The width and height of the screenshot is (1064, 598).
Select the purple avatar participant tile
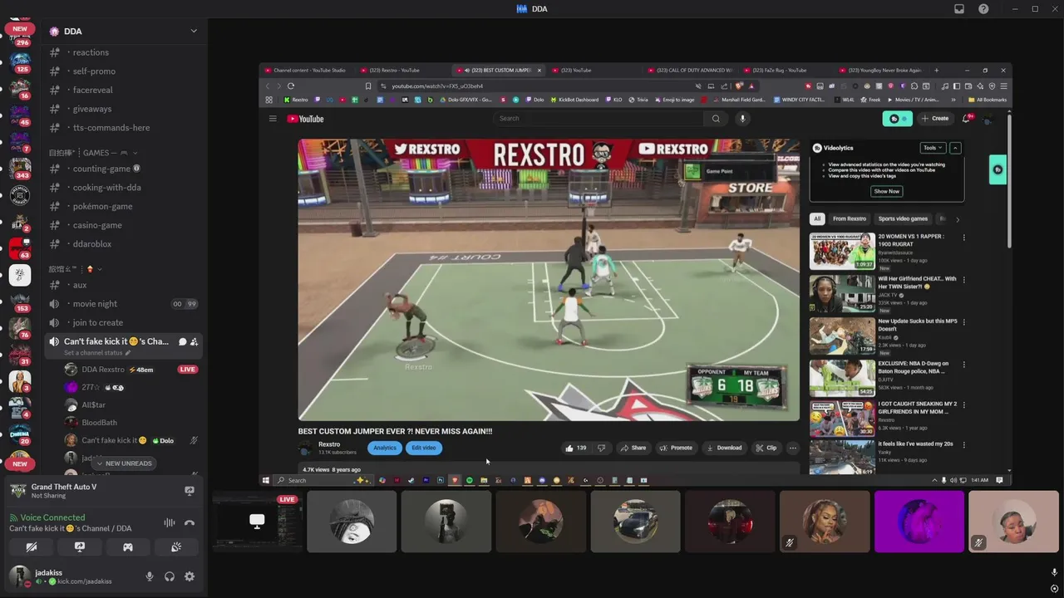919,522
